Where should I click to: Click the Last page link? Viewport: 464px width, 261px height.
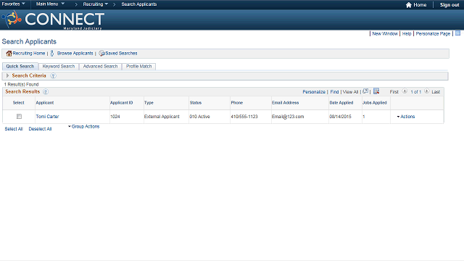pos(436,92)
